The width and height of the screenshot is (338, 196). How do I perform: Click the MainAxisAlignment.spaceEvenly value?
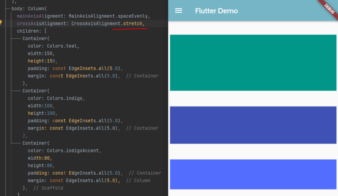coord(108,16)
